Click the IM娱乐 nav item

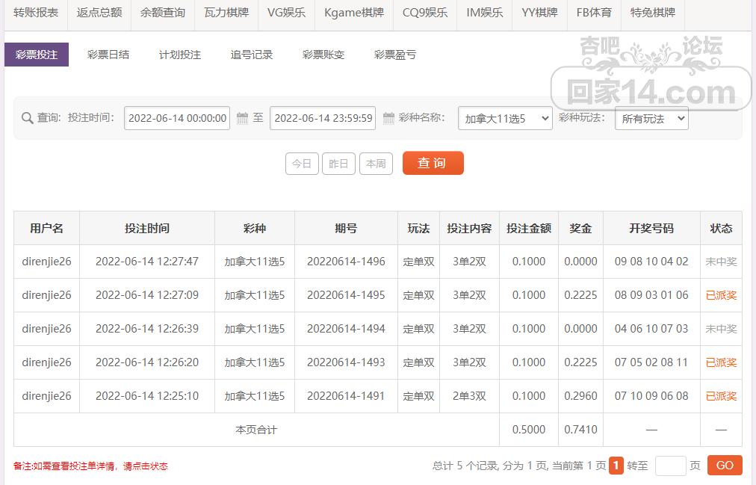tap(483, 13)
